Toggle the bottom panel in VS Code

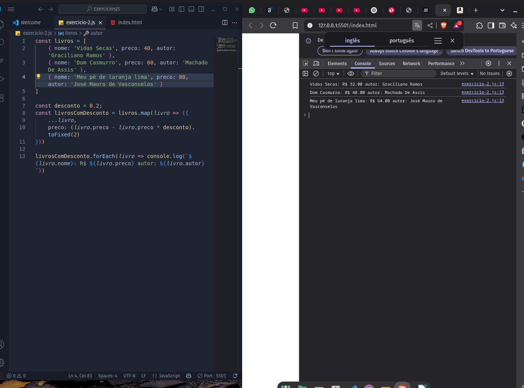(191, 9)
